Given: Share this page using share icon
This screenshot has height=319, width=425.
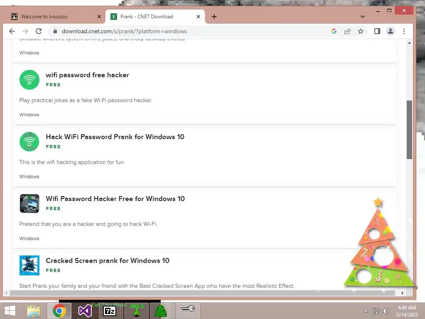Looking at the screenshot, I should point(347,31).
